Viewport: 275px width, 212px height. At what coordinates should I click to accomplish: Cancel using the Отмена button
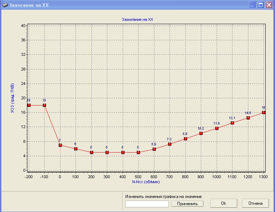click(x=255, y=203)
